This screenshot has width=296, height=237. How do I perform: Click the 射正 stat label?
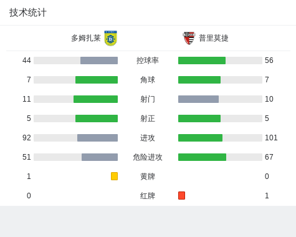coord(148,119)
